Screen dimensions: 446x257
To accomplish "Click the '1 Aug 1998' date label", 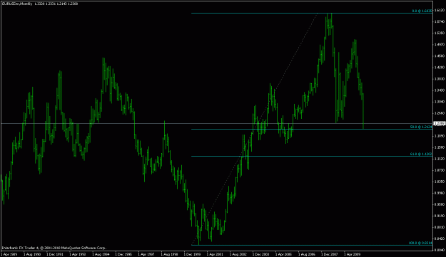I will tap(169, 254).
